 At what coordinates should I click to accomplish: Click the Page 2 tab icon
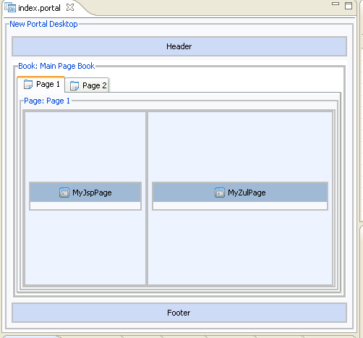point(74,85)
